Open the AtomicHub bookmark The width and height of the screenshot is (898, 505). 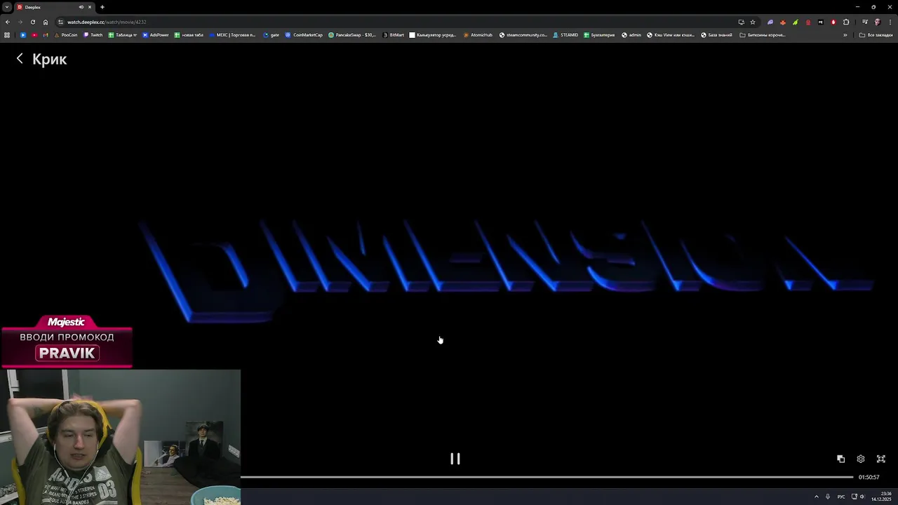pos(478,35)
